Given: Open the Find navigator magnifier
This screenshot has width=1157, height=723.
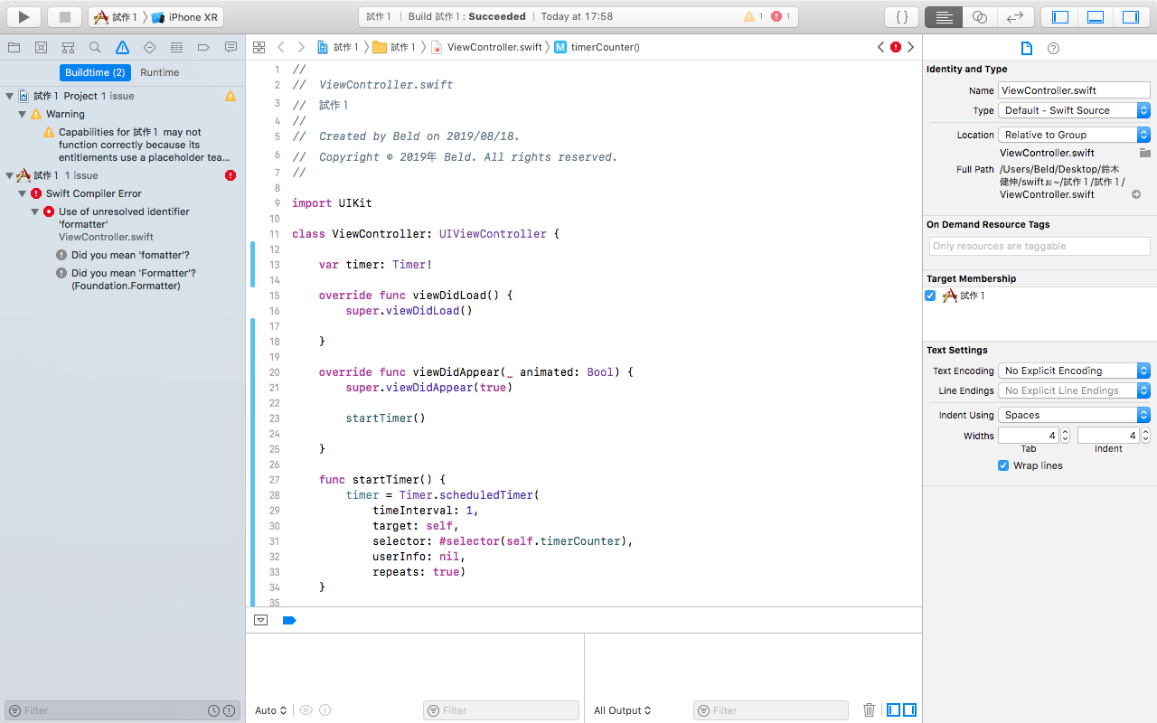Looking at the screenshot, I should click(x=94, y=47).
